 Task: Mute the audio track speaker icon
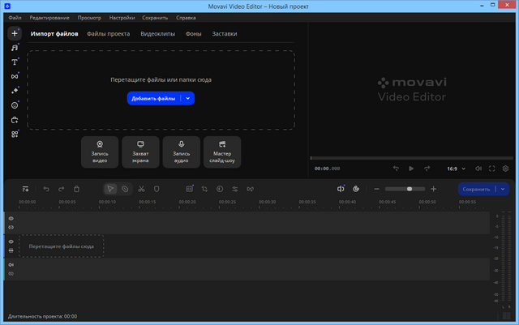tap(11, 265)
